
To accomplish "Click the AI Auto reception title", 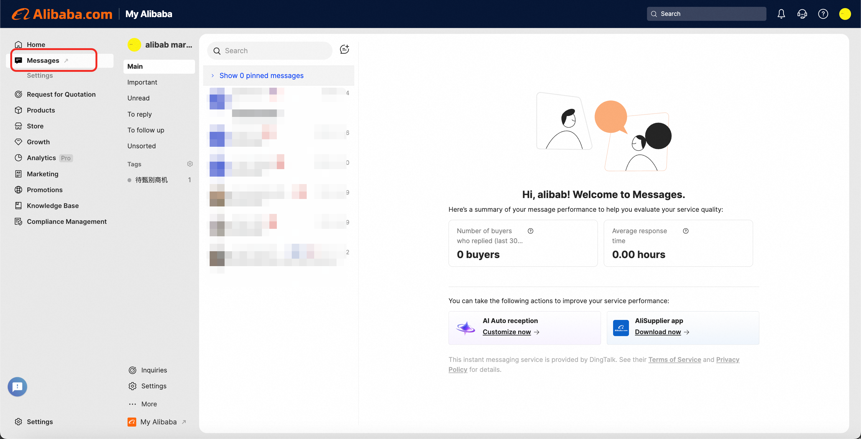I will click(510, 321).
